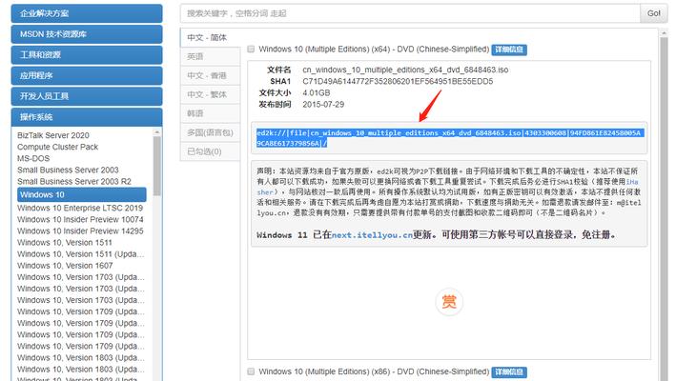676x381 pixels.
Task: Click the 4.01GB file size value
Action: 316,93
